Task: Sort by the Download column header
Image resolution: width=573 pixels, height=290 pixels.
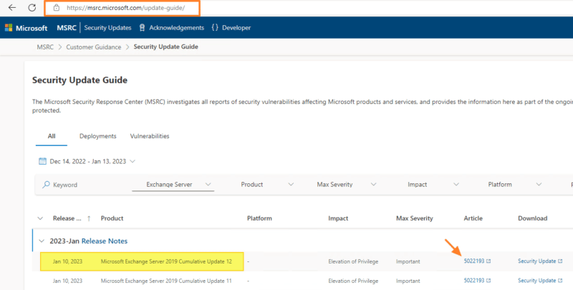Action: (532, 218)
